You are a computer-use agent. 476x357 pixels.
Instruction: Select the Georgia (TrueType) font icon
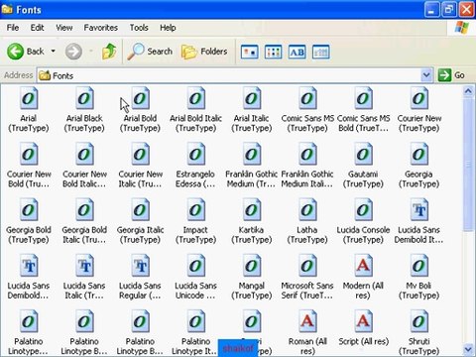(419, 154)
